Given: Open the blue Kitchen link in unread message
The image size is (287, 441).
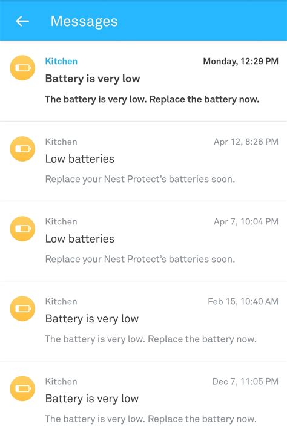Looking at the screenshot, I should (x=61, y=61).
